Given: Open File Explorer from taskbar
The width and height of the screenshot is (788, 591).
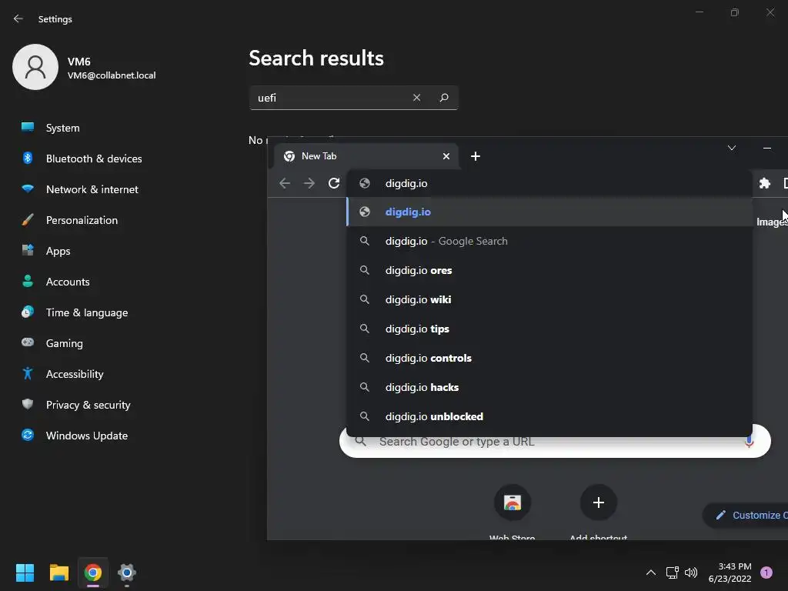Looking at the screenshot, I should pos(58,573).
